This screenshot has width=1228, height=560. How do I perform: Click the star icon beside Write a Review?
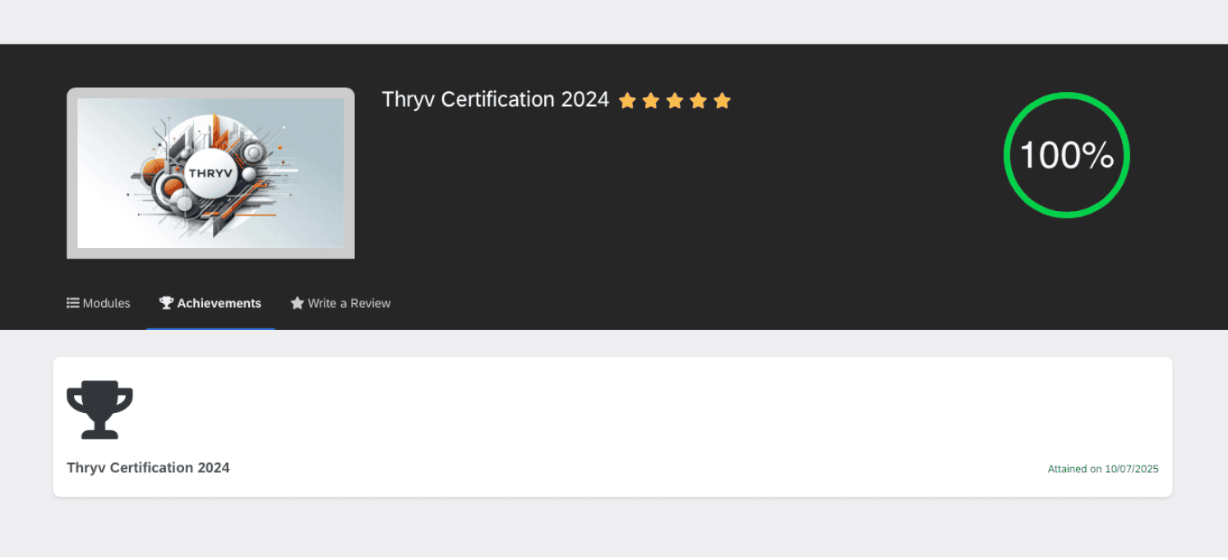pyautogui.click(x=298, y=303)
